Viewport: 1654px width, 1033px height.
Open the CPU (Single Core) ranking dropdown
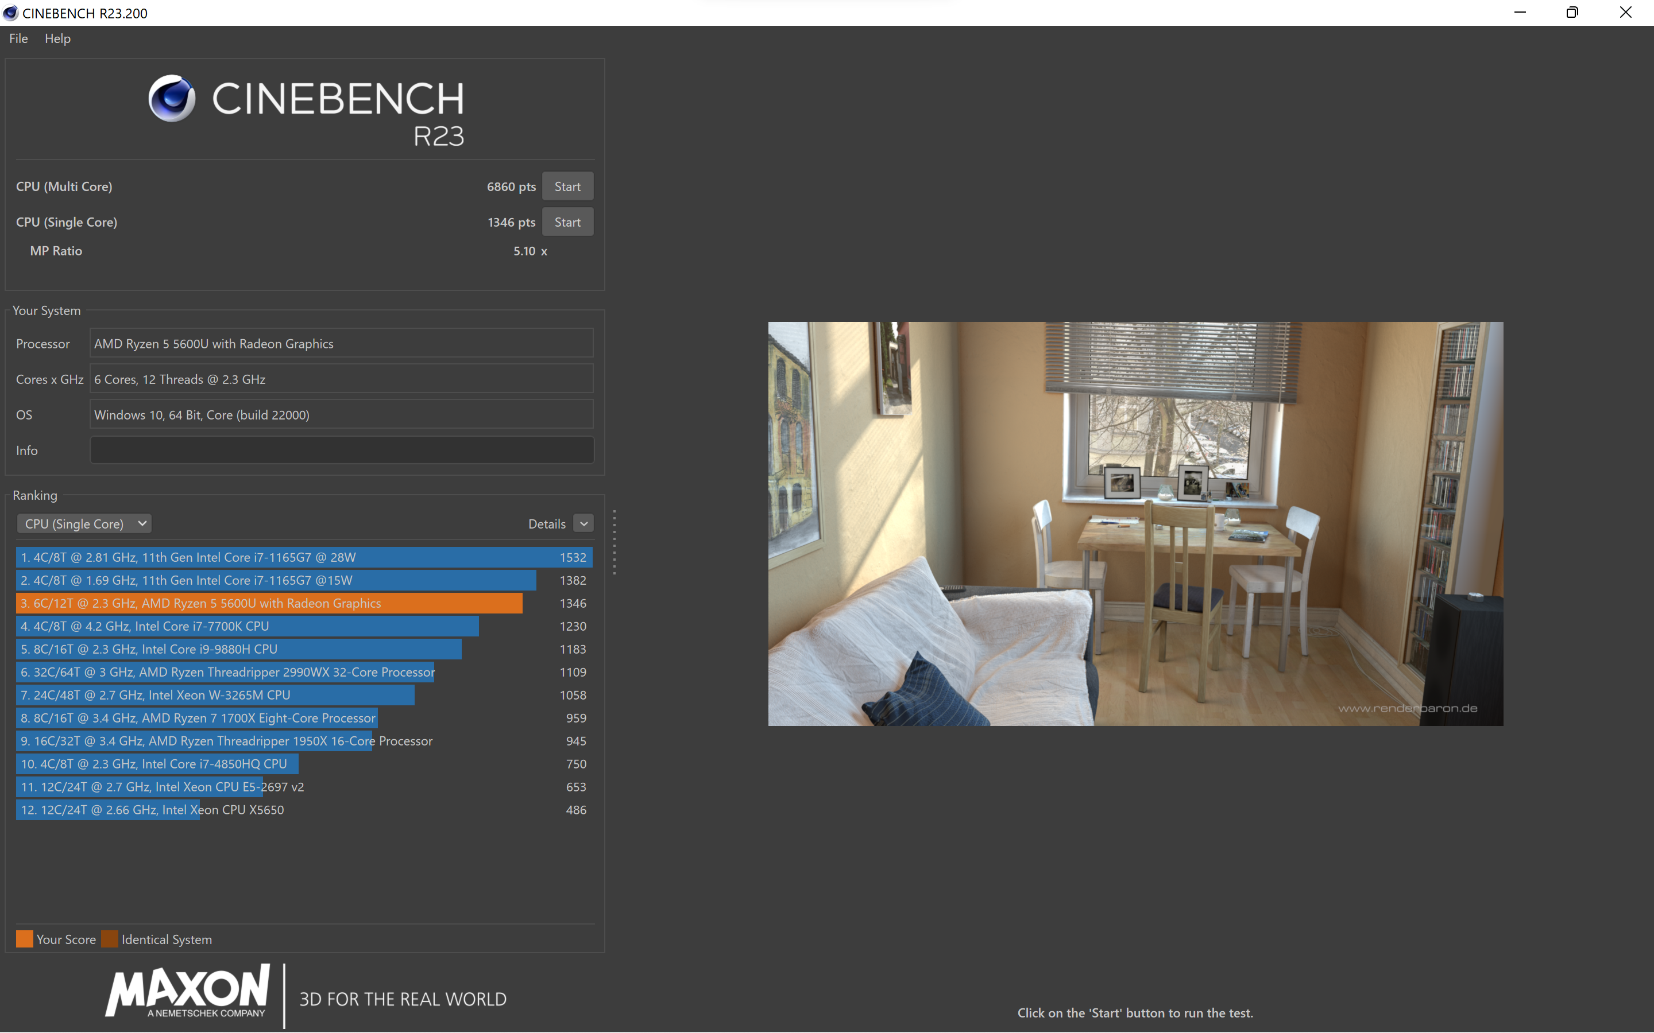point(84,523)
